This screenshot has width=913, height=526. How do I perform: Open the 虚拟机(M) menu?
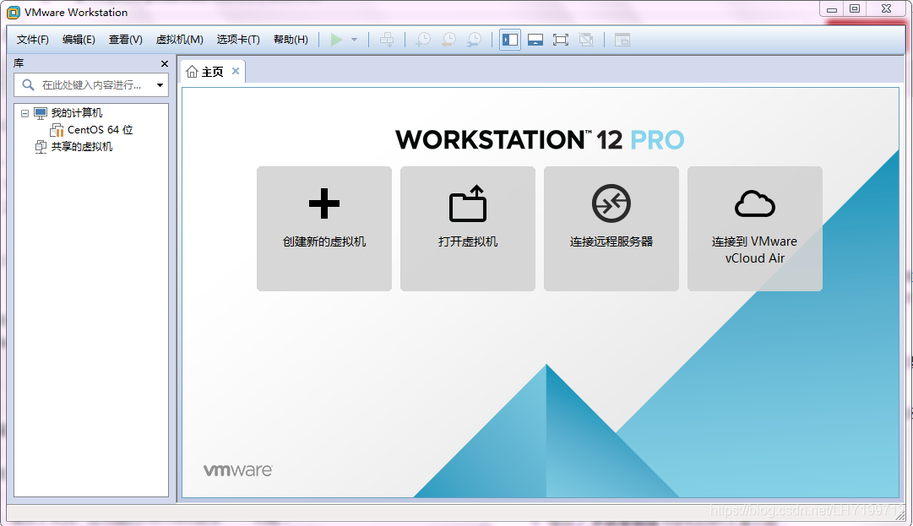(x=179, y=40)
